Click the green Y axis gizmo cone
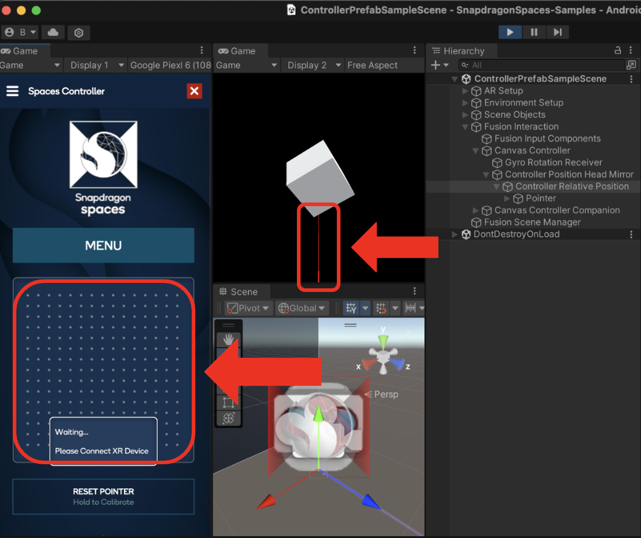This screenshot has height=538, width=641. coord(383,341)
